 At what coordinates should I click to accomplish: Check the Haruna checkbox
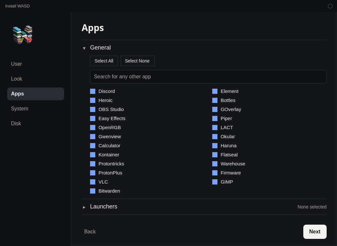215,146
